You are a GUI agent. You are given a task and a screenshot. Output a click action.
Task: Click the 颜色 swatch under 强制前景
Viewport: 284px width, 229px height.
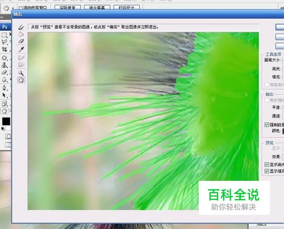(x=283, y=131)
